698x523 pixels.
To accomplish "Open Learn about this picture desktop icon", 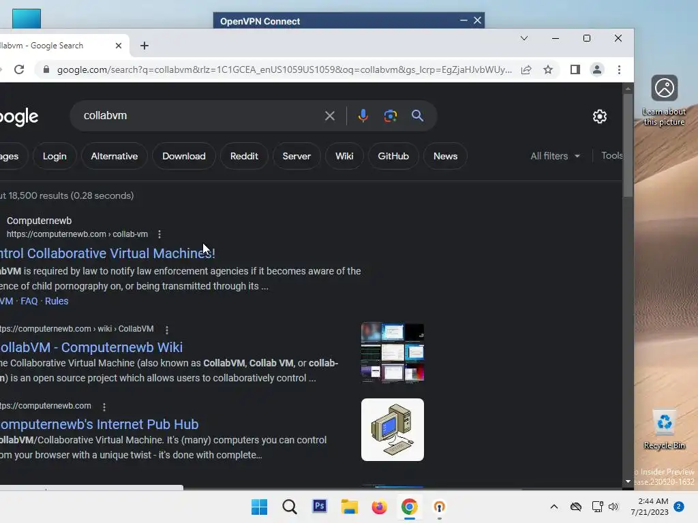I will [664, 101].
